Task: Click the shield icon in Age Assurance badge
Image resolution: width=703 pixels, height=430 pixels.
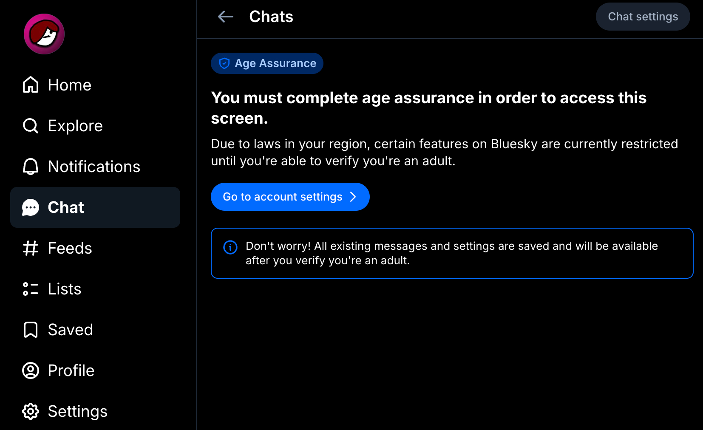Action: coord(224,63)
